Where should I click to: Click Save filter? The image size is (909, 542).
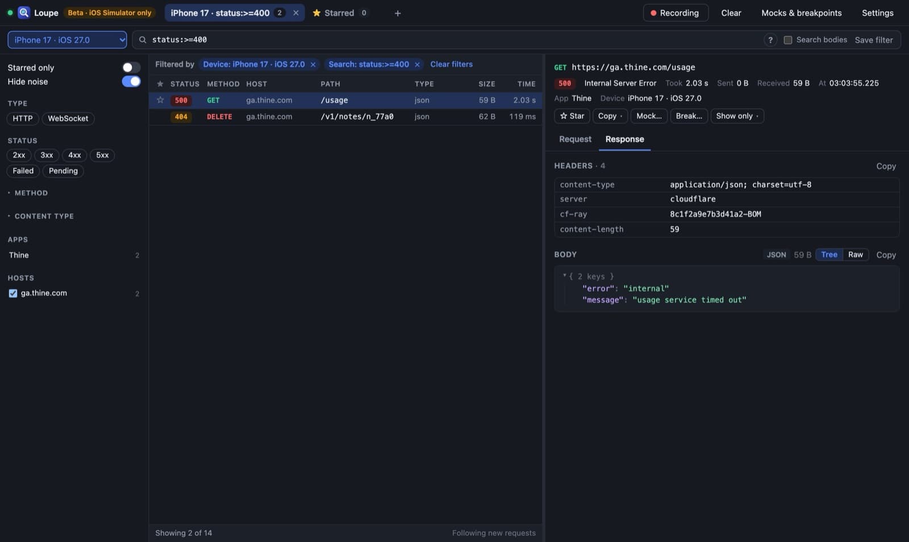coord(873,40)
